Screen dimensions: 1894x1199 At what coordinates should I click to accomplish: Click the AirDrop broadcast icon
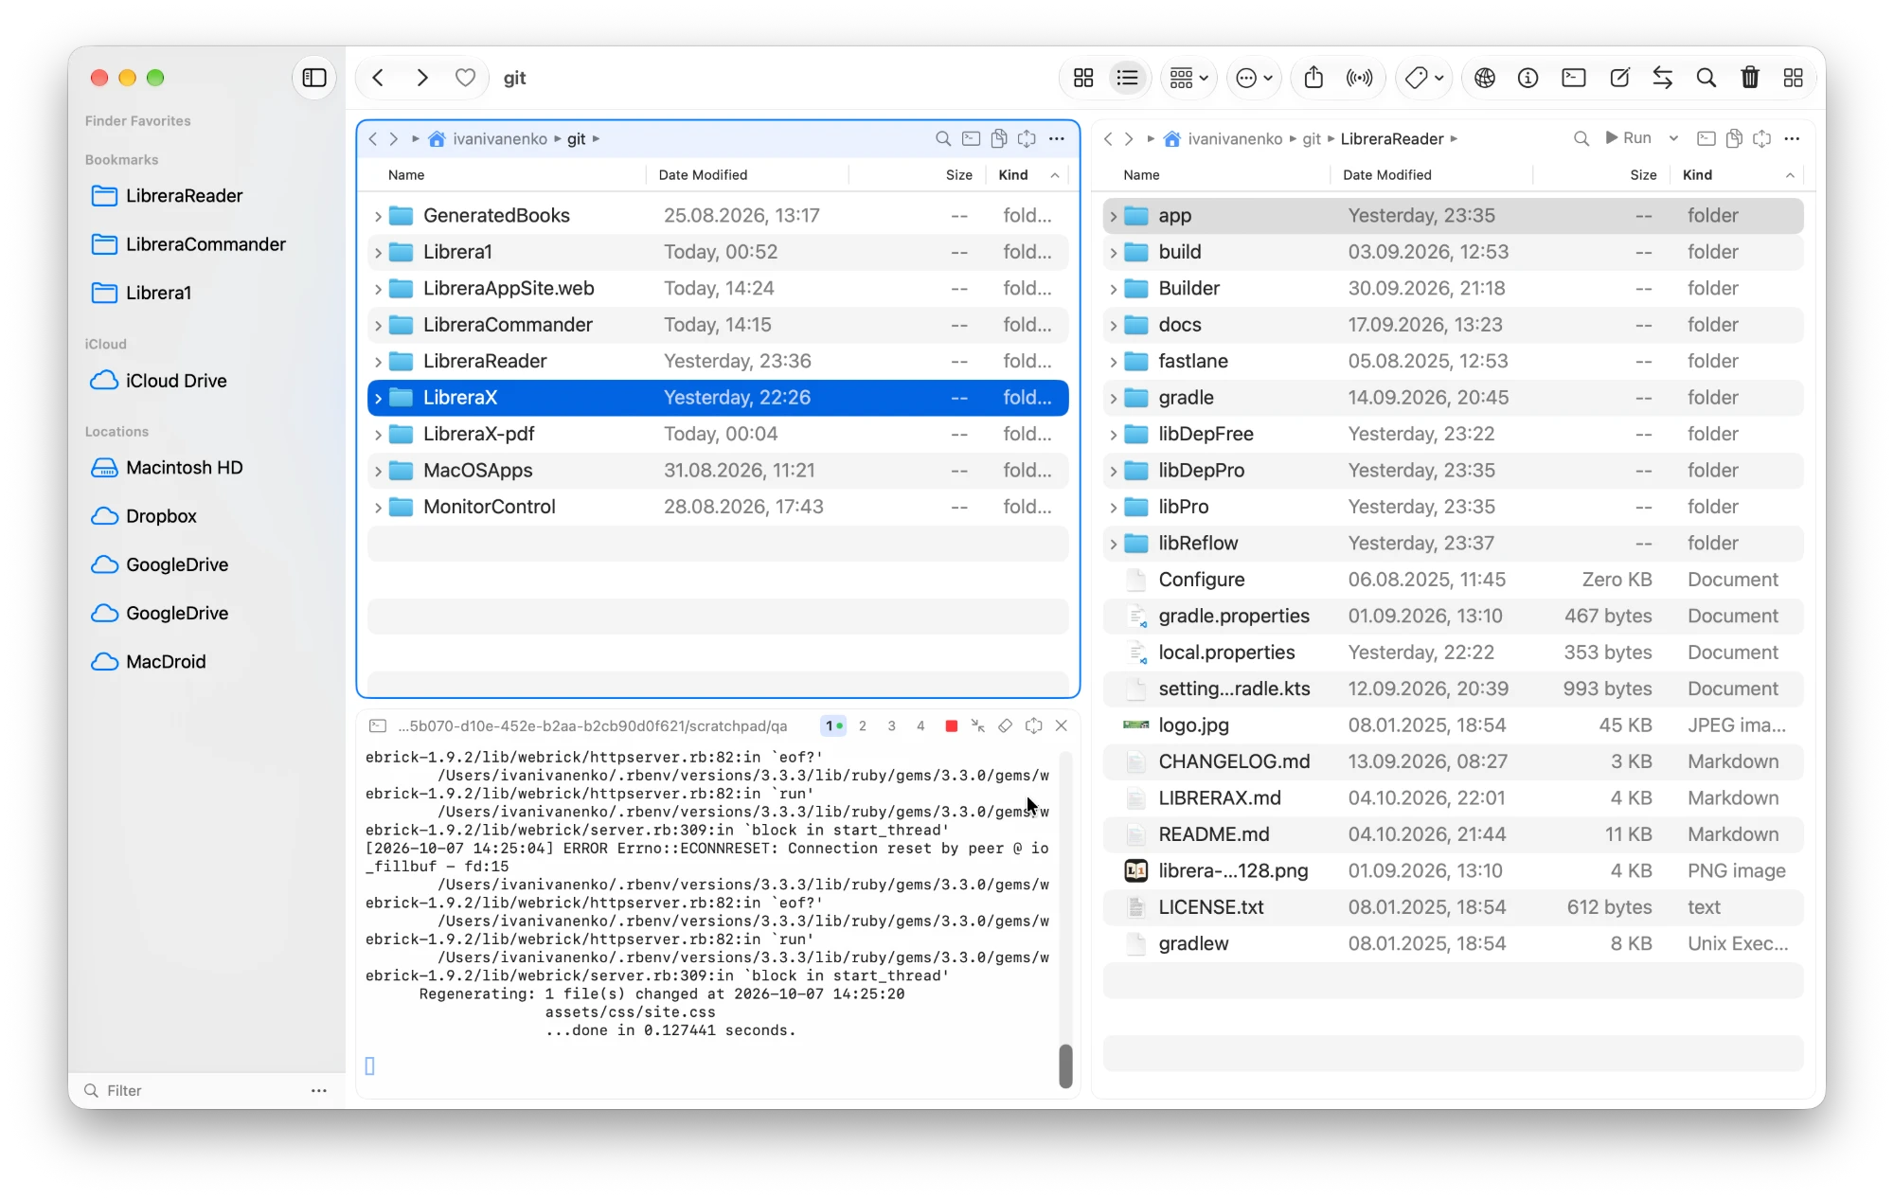pyautogui.click(x=1359, y=78)
